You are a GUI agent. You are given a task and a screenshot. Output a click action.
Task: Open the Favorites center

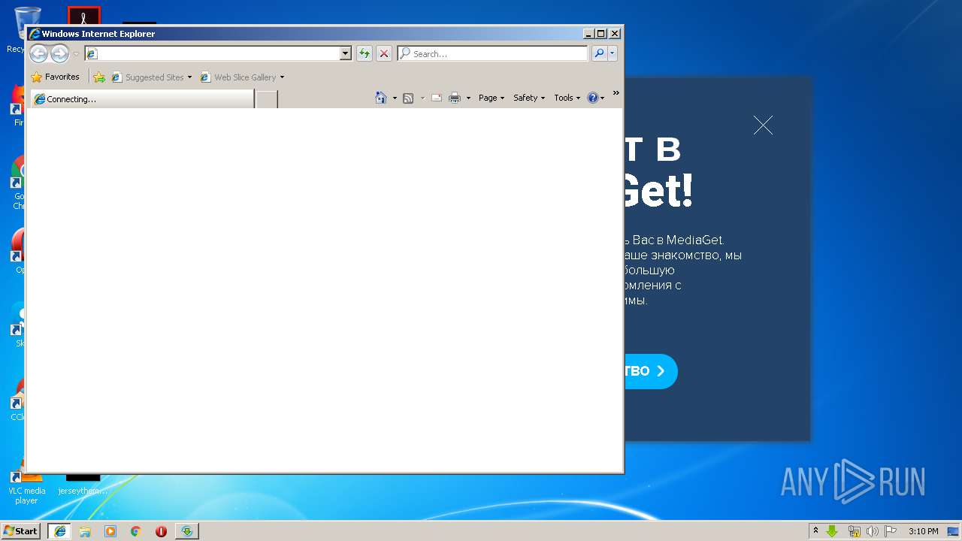coord(55,77)
